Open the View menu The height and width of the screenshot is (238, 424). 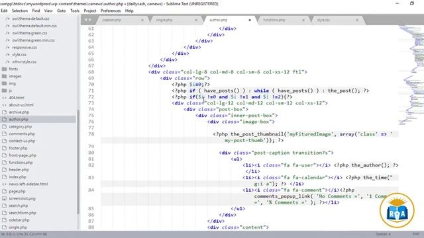click(48, 11)
